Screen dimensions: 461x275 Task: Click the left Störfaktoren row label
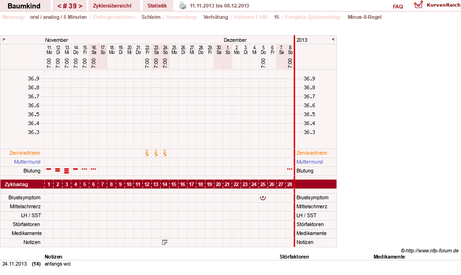[x=26, y=224]
